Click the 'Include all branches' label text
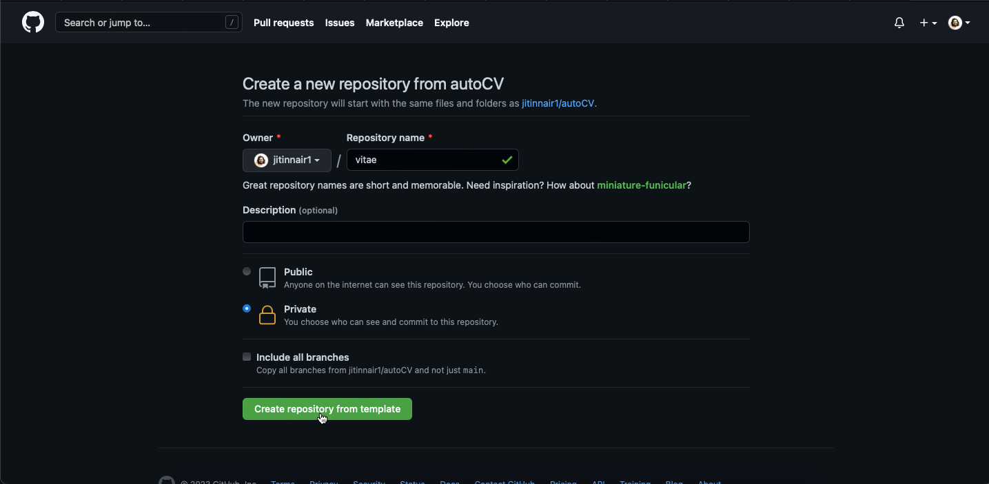The width and height of the screenshot is (989, 484). tap(303, 357)
